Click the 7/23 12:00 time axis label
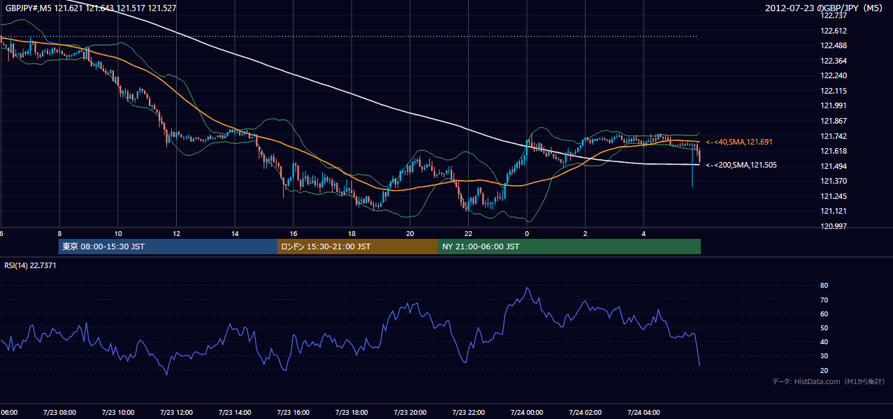This screenshot has width=893, height=419. [176, 412]
